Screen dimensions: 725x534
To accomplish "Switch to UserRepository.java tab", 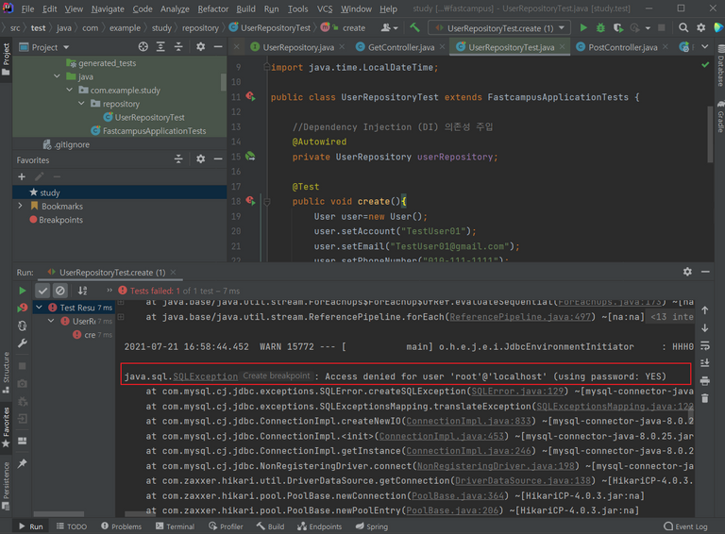I will coord(298,47).
